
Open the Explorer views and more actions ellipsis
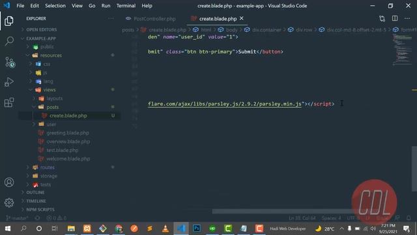click(x=111, y=18)
